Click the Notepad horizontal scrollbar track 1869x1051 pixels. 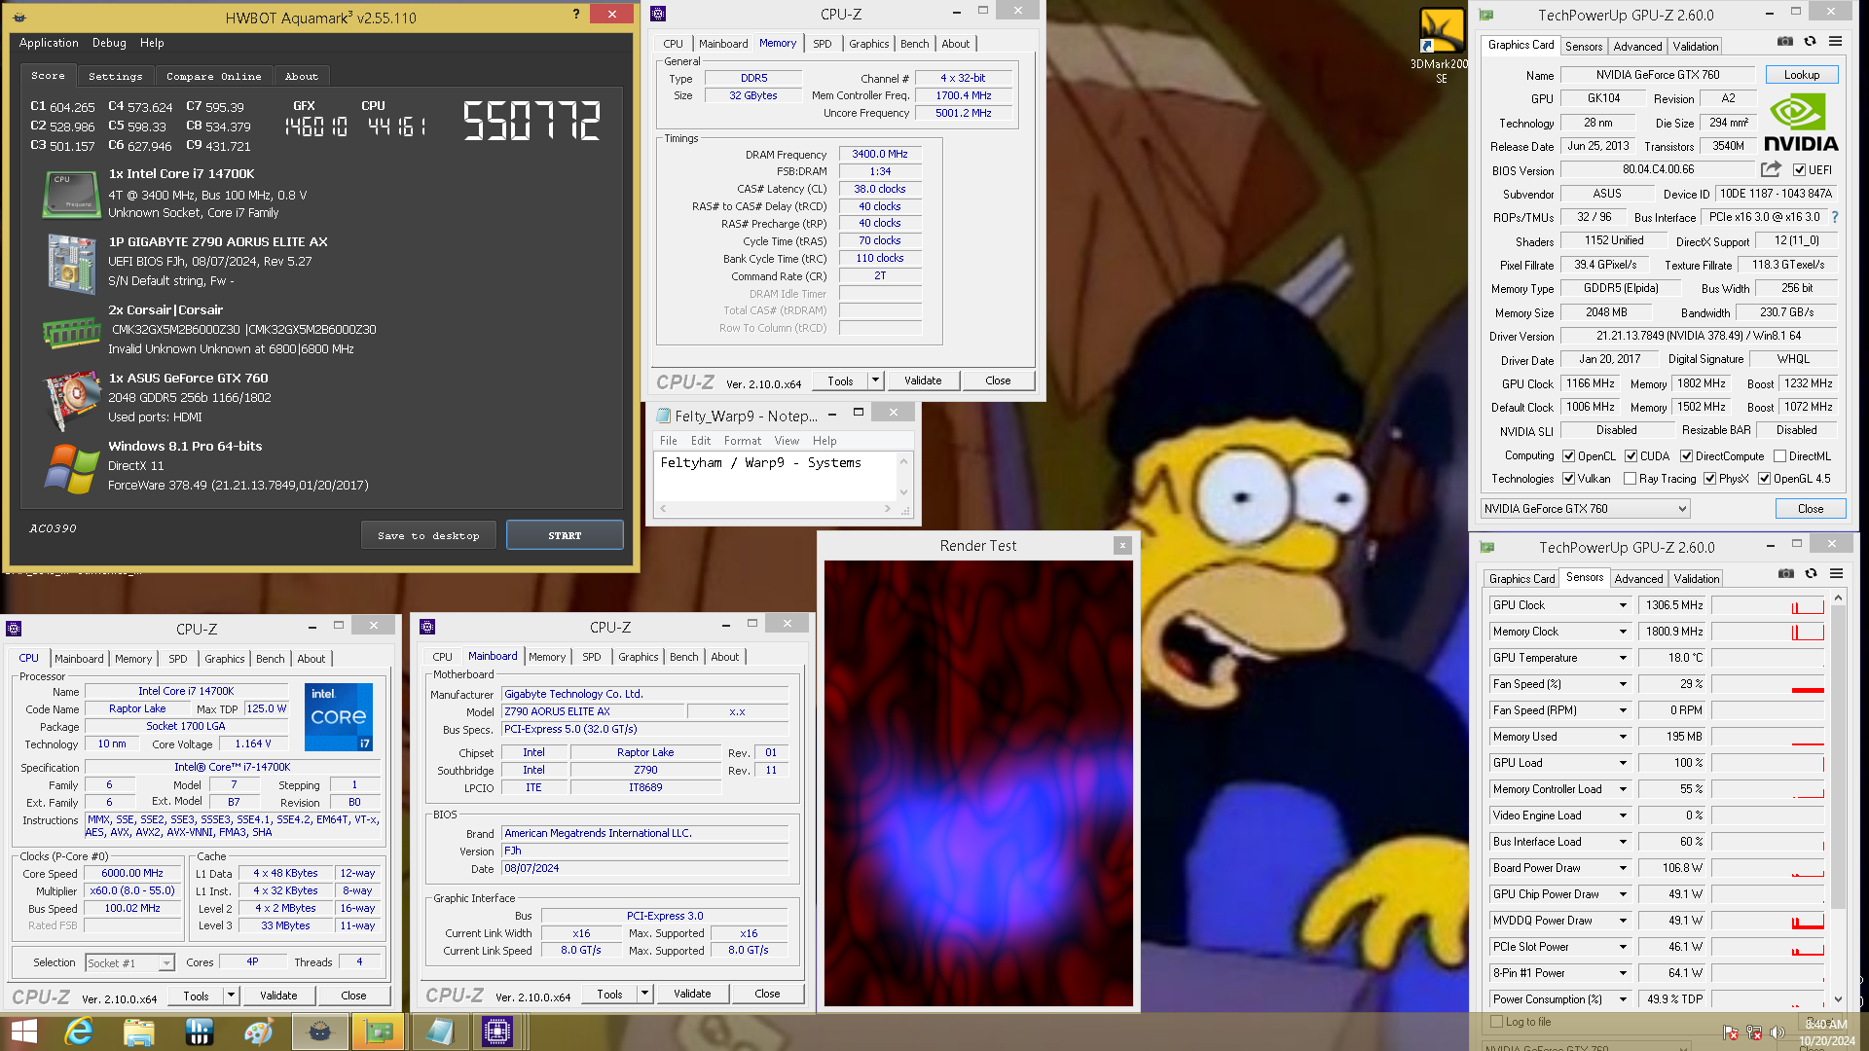pyautogui.click(x=776, y=508)
